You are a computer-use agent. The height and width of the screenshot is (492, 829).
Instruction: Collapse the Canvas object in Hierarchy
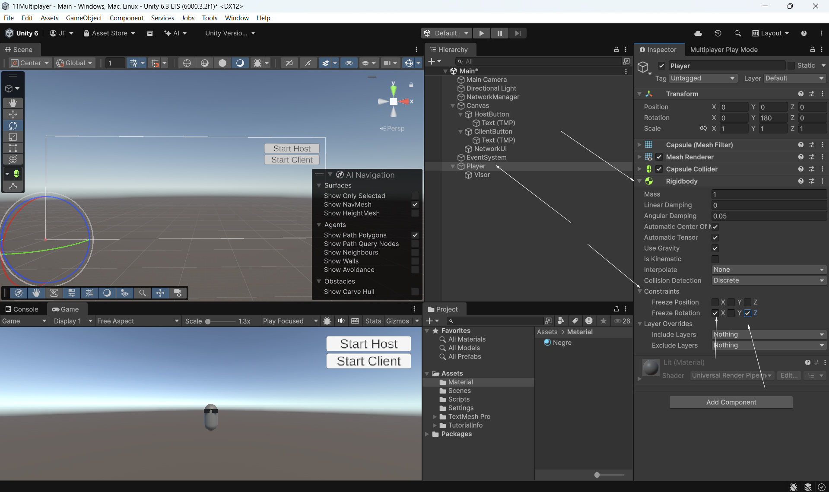tap(453, 106)
